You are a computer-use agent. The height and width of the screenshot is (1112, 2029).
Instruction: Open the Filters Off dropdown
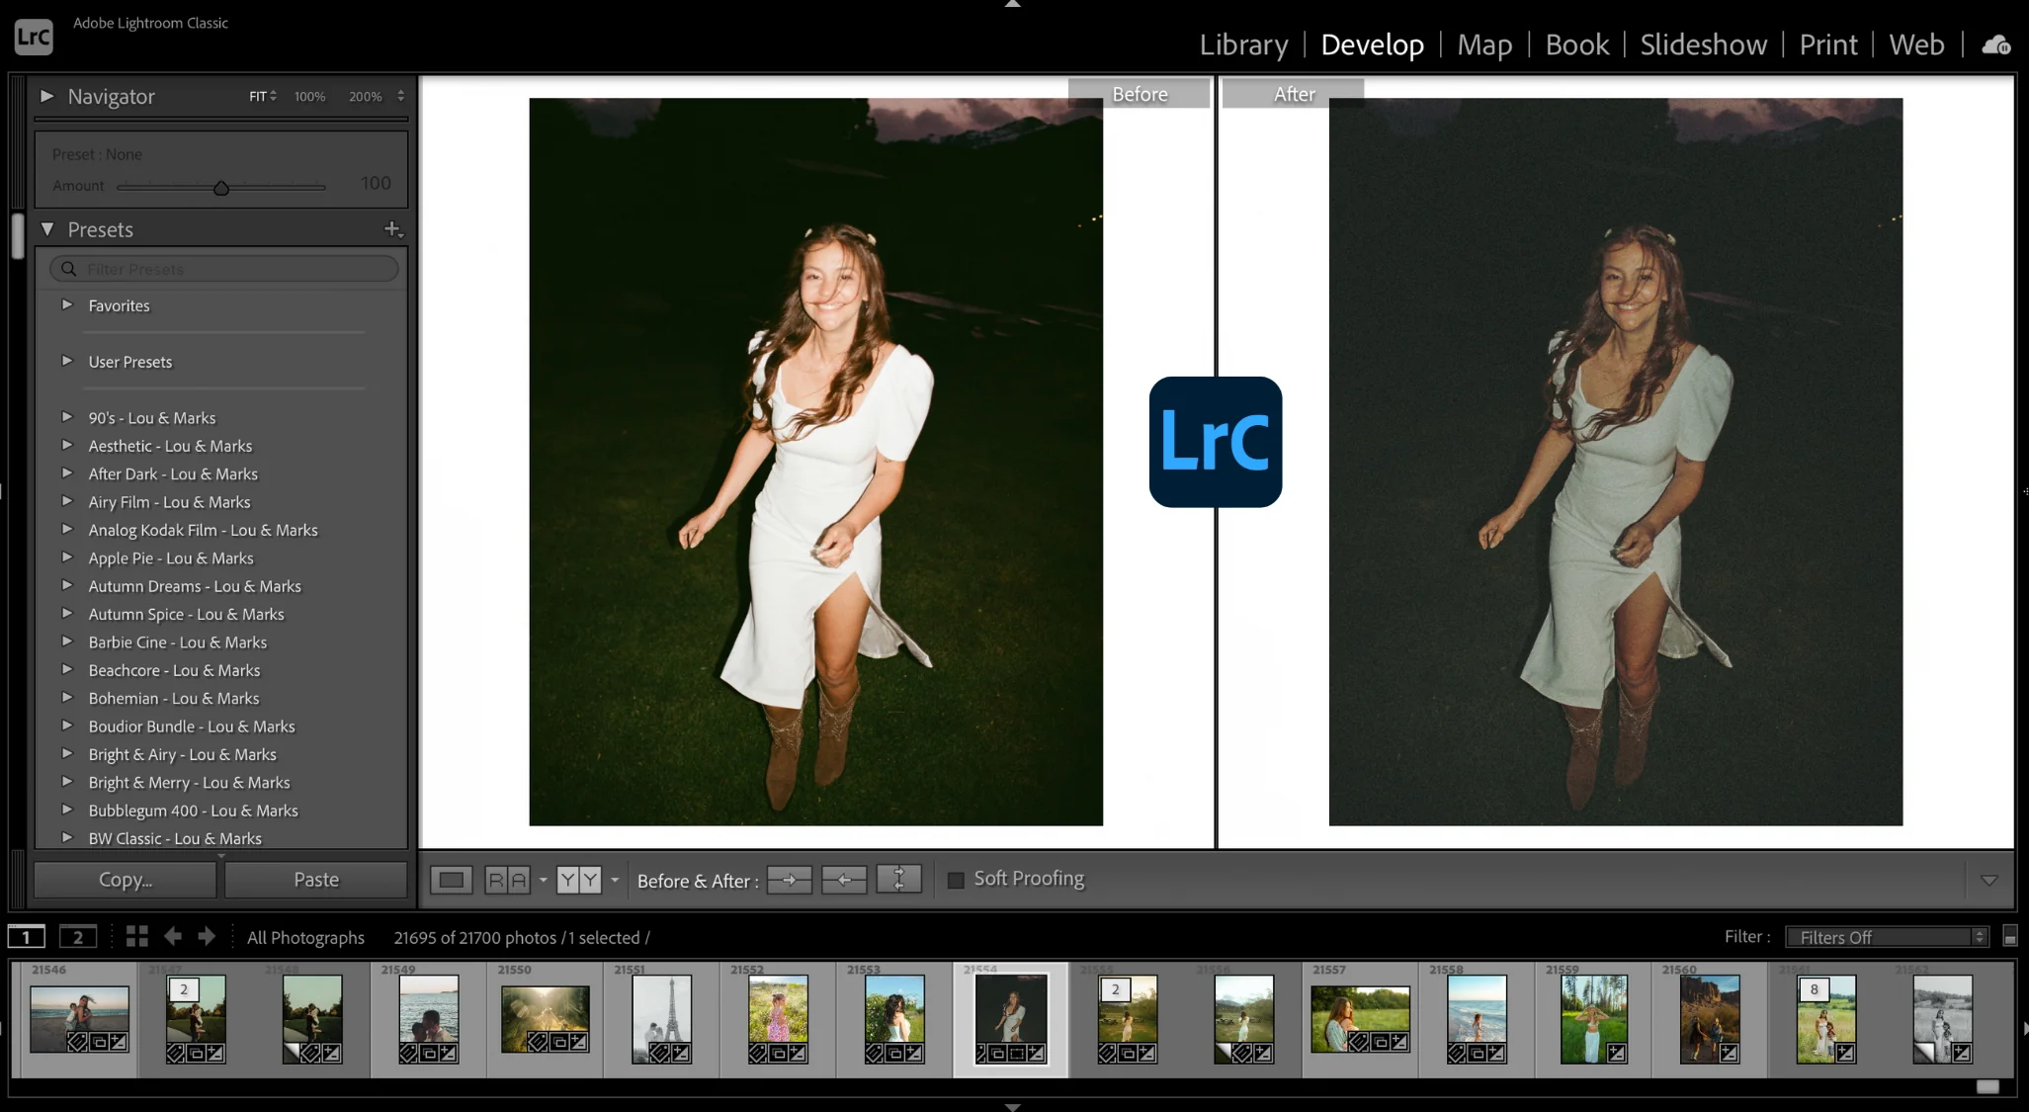pyautogui.click(x=1886, y=937)
